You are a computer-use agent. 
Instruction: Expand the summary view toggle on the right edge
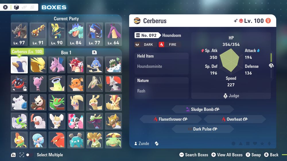[x=271, y=65]
